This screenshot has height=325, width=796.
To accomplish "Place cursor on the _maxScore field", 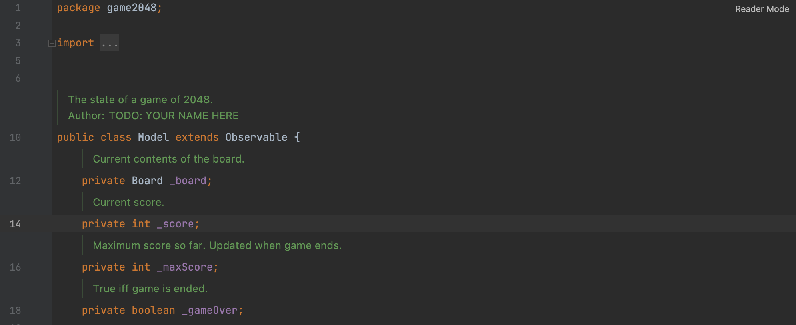I will [x=185, y=267].
